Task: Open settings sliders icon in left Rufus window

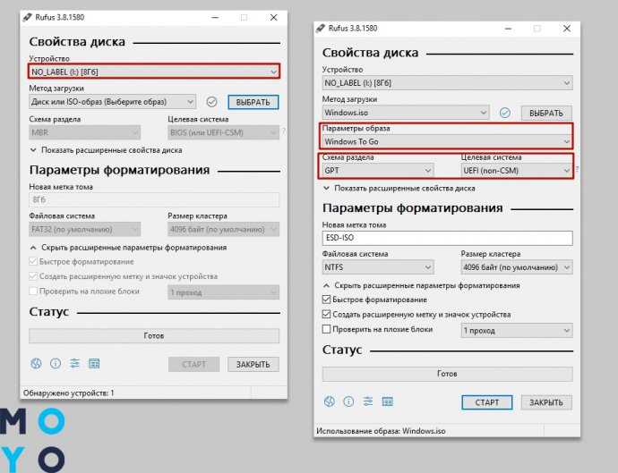Action: click(x=74, y=363)
